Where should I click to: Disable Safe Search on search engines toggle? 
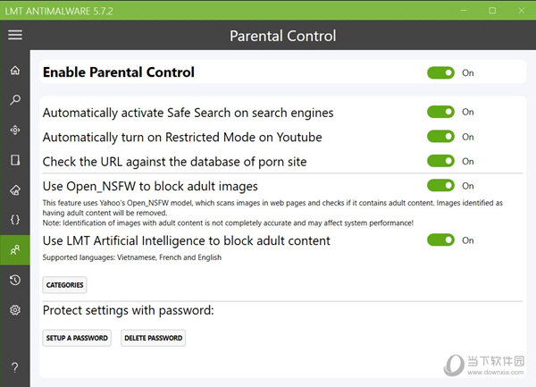[440, 112]
